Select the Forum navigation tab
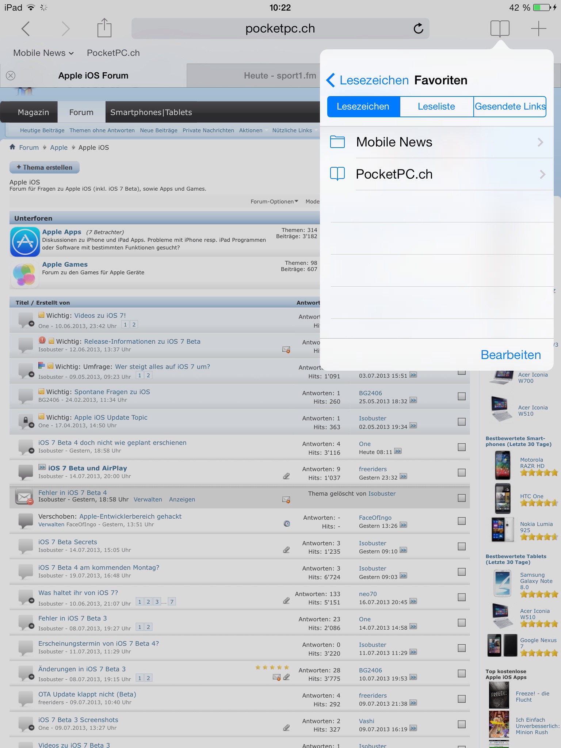 tap(81, 112)
